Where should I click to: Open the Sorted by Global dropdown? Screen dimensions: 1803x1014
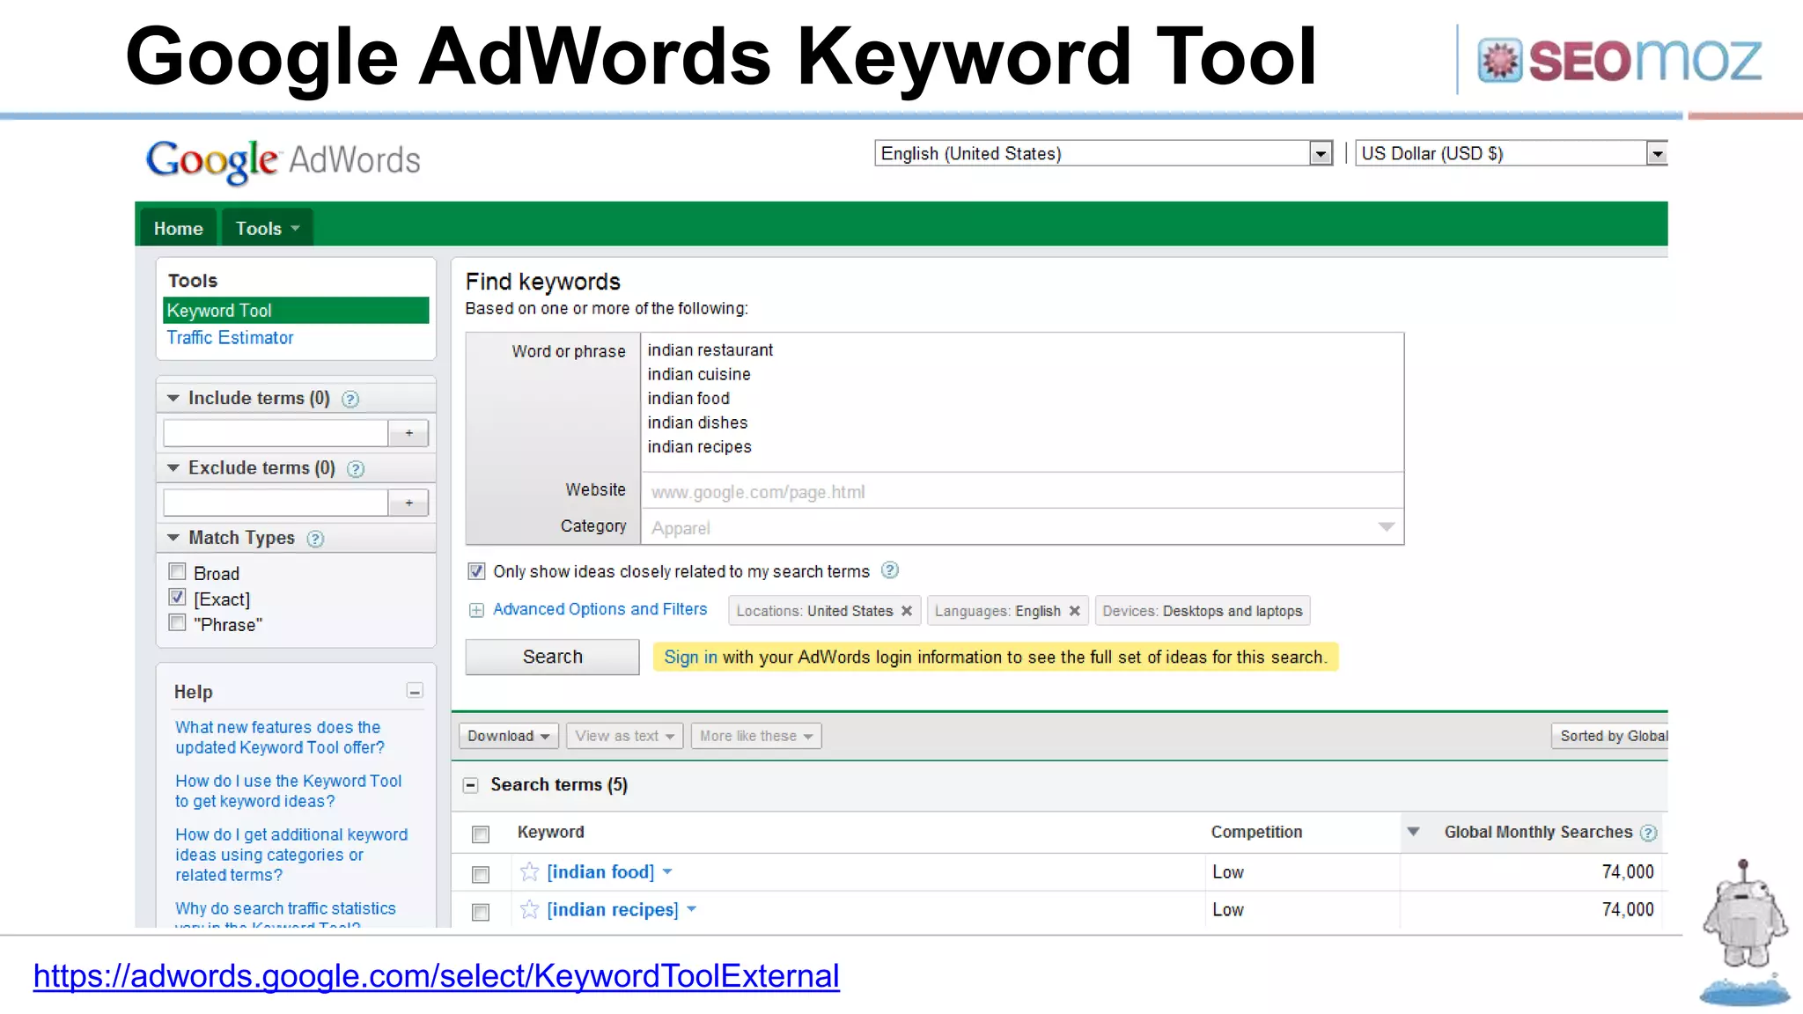(1609, 736)
